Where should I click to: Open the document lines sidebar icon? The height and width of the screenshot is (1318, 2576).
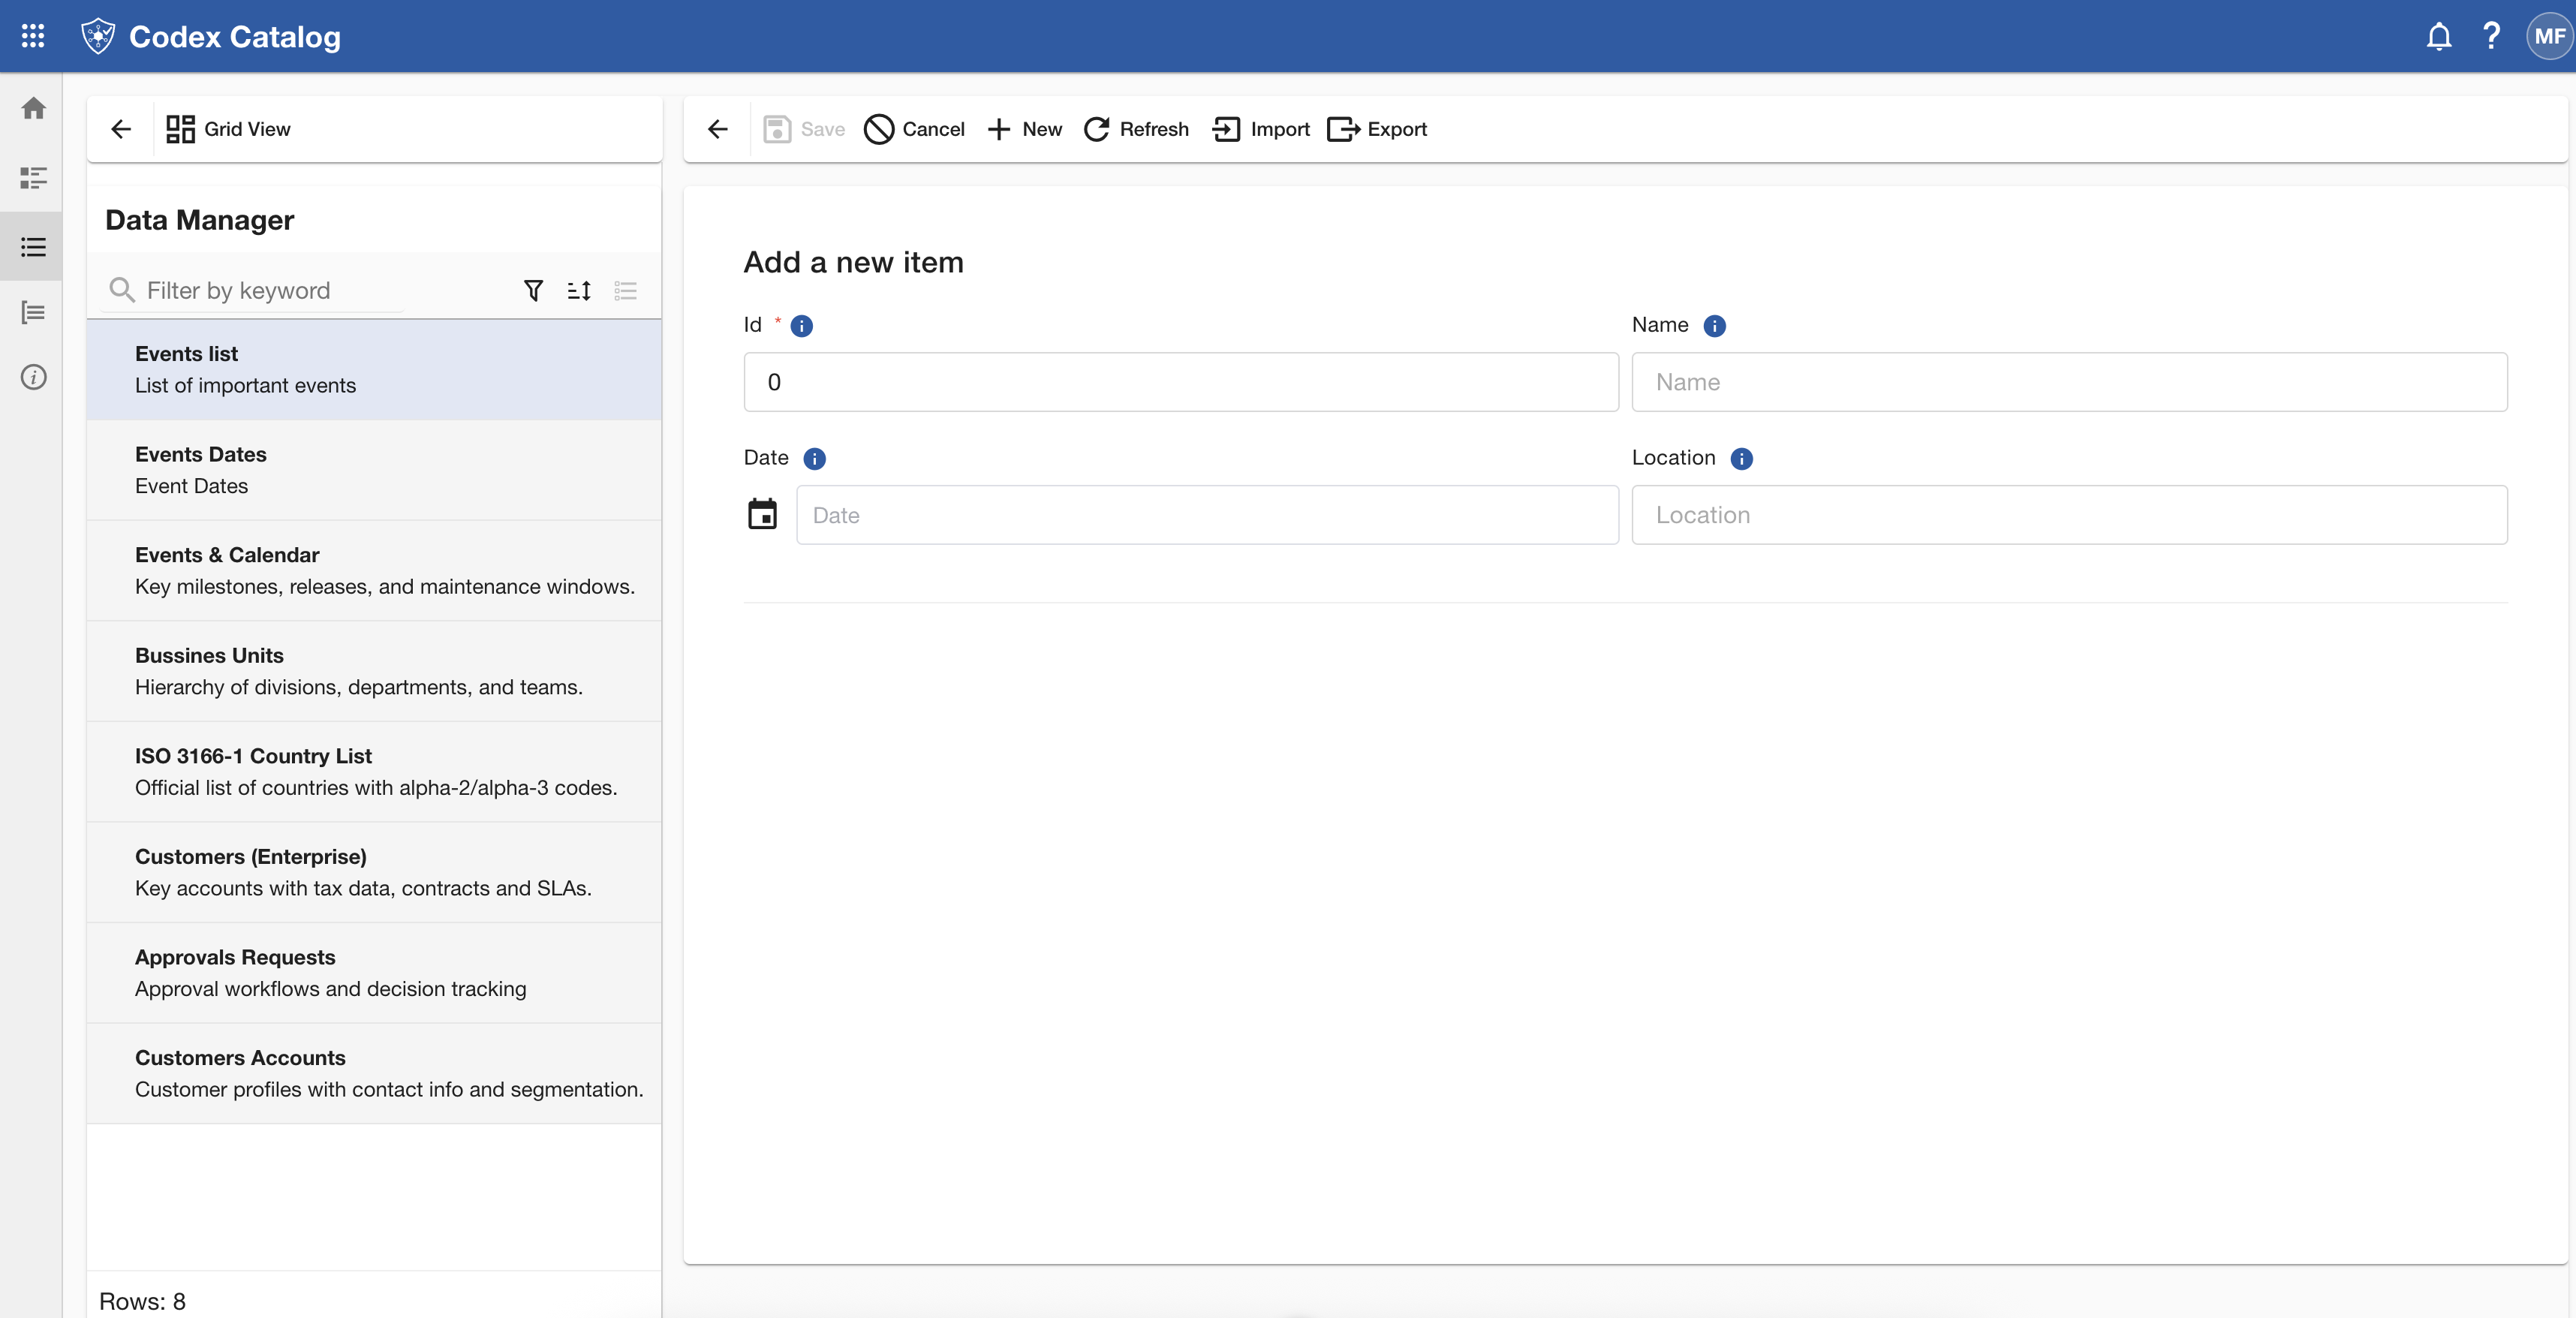pos(33,313)
